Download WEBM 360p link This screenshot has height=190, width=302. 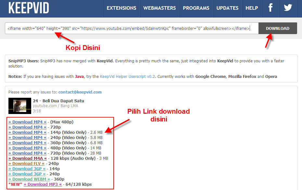tap(29, 179)
